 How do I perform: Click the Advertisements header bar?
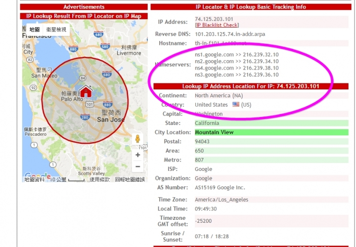84,7
